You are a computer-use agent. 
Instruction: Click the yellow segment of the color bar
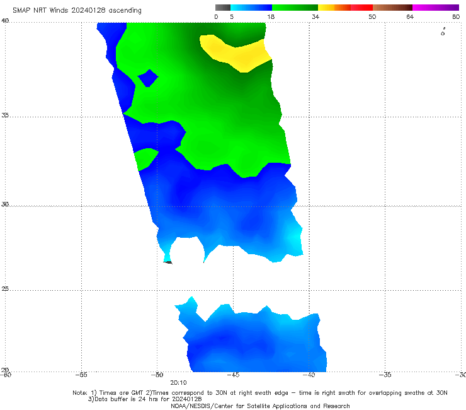point(326,8)
